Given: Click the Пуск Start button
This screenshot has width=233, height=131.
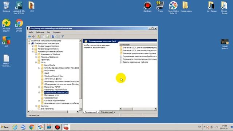Looking at the screenshot, I should pyautogui.click(x=5, y=127).
